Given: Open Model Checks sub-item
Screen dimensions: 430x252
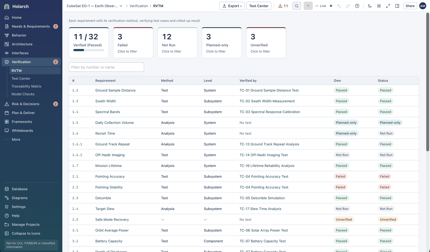Looking at the screenshot, I should (x=35, y=94).
